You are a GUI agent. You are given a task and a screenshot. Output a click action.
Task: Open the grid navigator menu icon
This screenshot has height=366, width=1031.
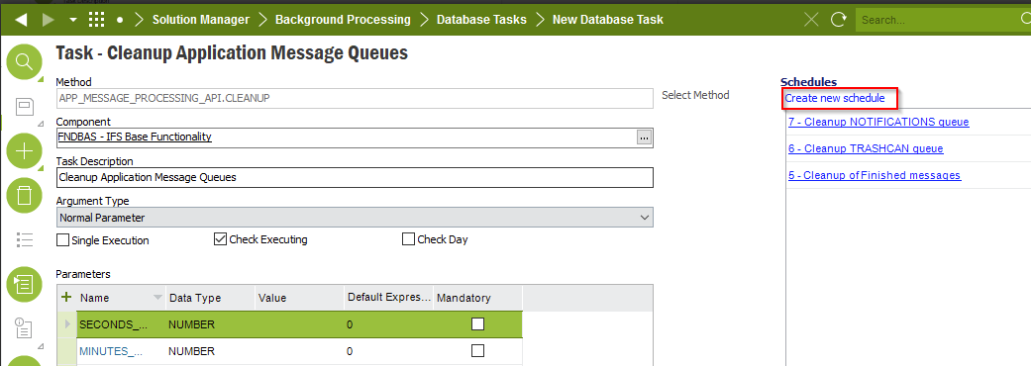[x=96, y=20]
